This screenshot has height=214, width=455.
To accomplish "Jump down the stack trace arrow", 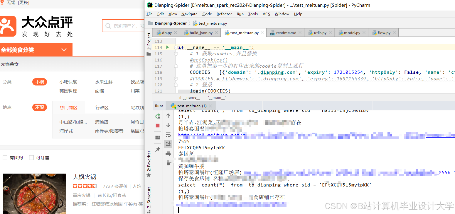I will coord(168,125).
